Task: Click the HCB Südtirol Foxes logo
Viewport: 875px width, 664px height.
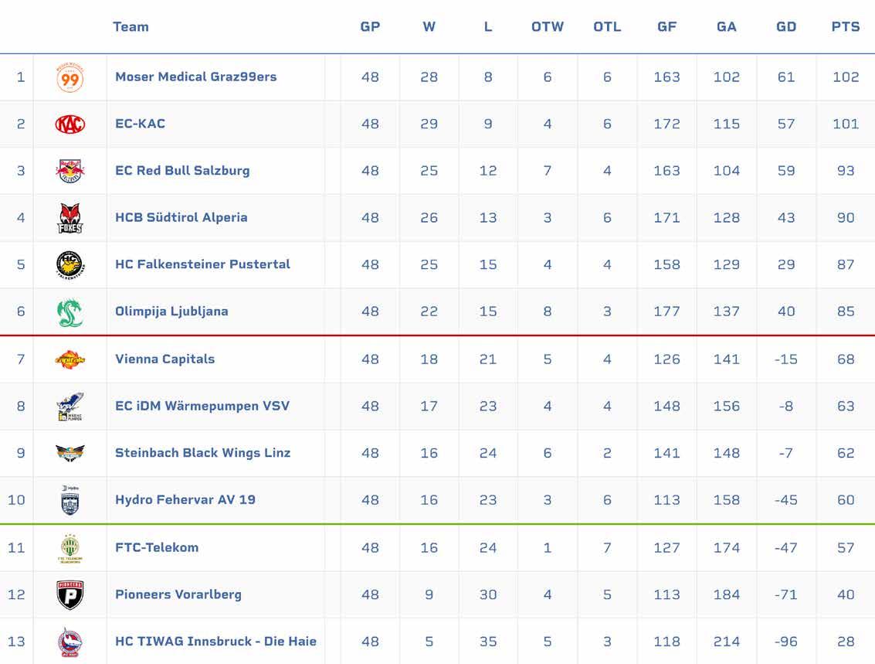Action: pos(70,218)
